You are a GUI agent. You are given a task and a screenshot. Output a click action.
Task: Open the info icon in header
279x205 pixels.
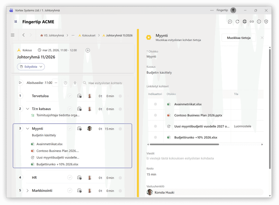[259, 22]
